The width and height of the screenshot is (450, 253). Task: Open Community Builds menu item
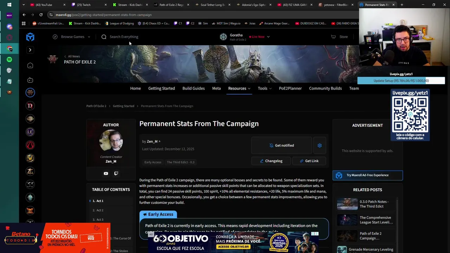[x=325, y=88]
